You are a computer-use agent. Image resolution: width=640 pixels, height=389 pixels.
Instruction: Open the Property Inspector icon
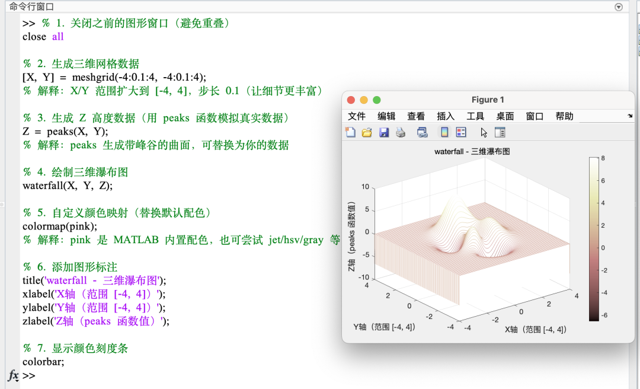click(500, 132)
